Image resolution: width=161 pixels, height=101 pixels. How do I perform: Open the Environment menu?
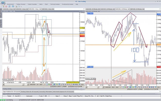point(10,4)
